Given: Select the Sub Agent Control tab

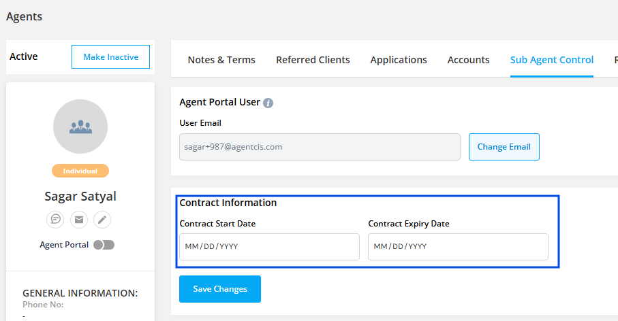Looking at the screenshot, I should click(552, 60).
